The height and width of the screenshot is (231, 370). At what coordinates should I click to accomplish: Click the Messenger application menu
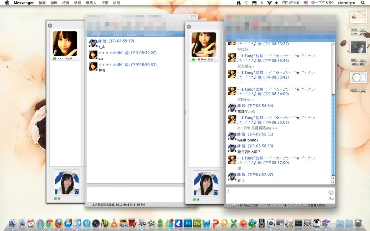pos(23,3)
